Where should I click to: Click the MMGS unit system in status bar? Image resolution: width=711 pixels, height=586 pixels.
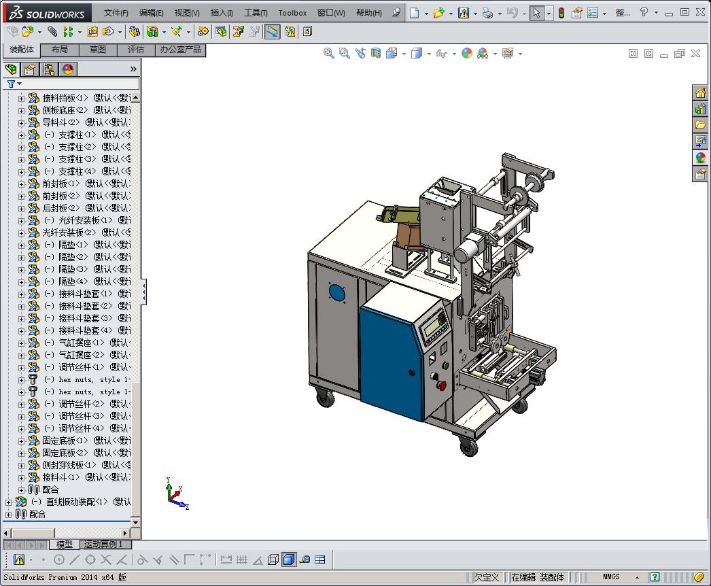coord(611,577)
